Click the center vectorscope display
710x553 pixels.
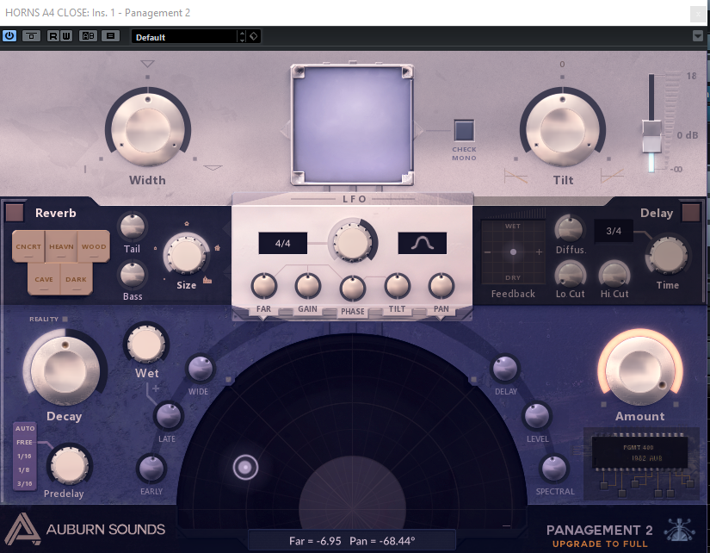(352, 125)
